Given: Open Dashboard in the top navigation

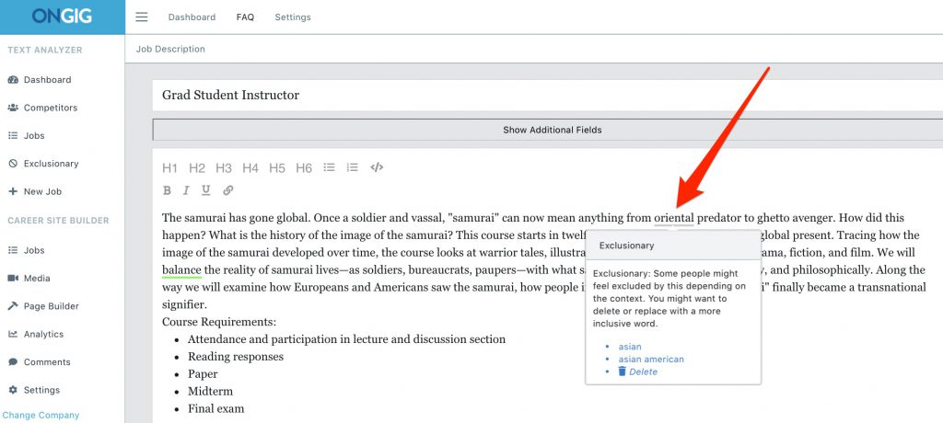Looking at the screenshot, I should click(192, 17).
